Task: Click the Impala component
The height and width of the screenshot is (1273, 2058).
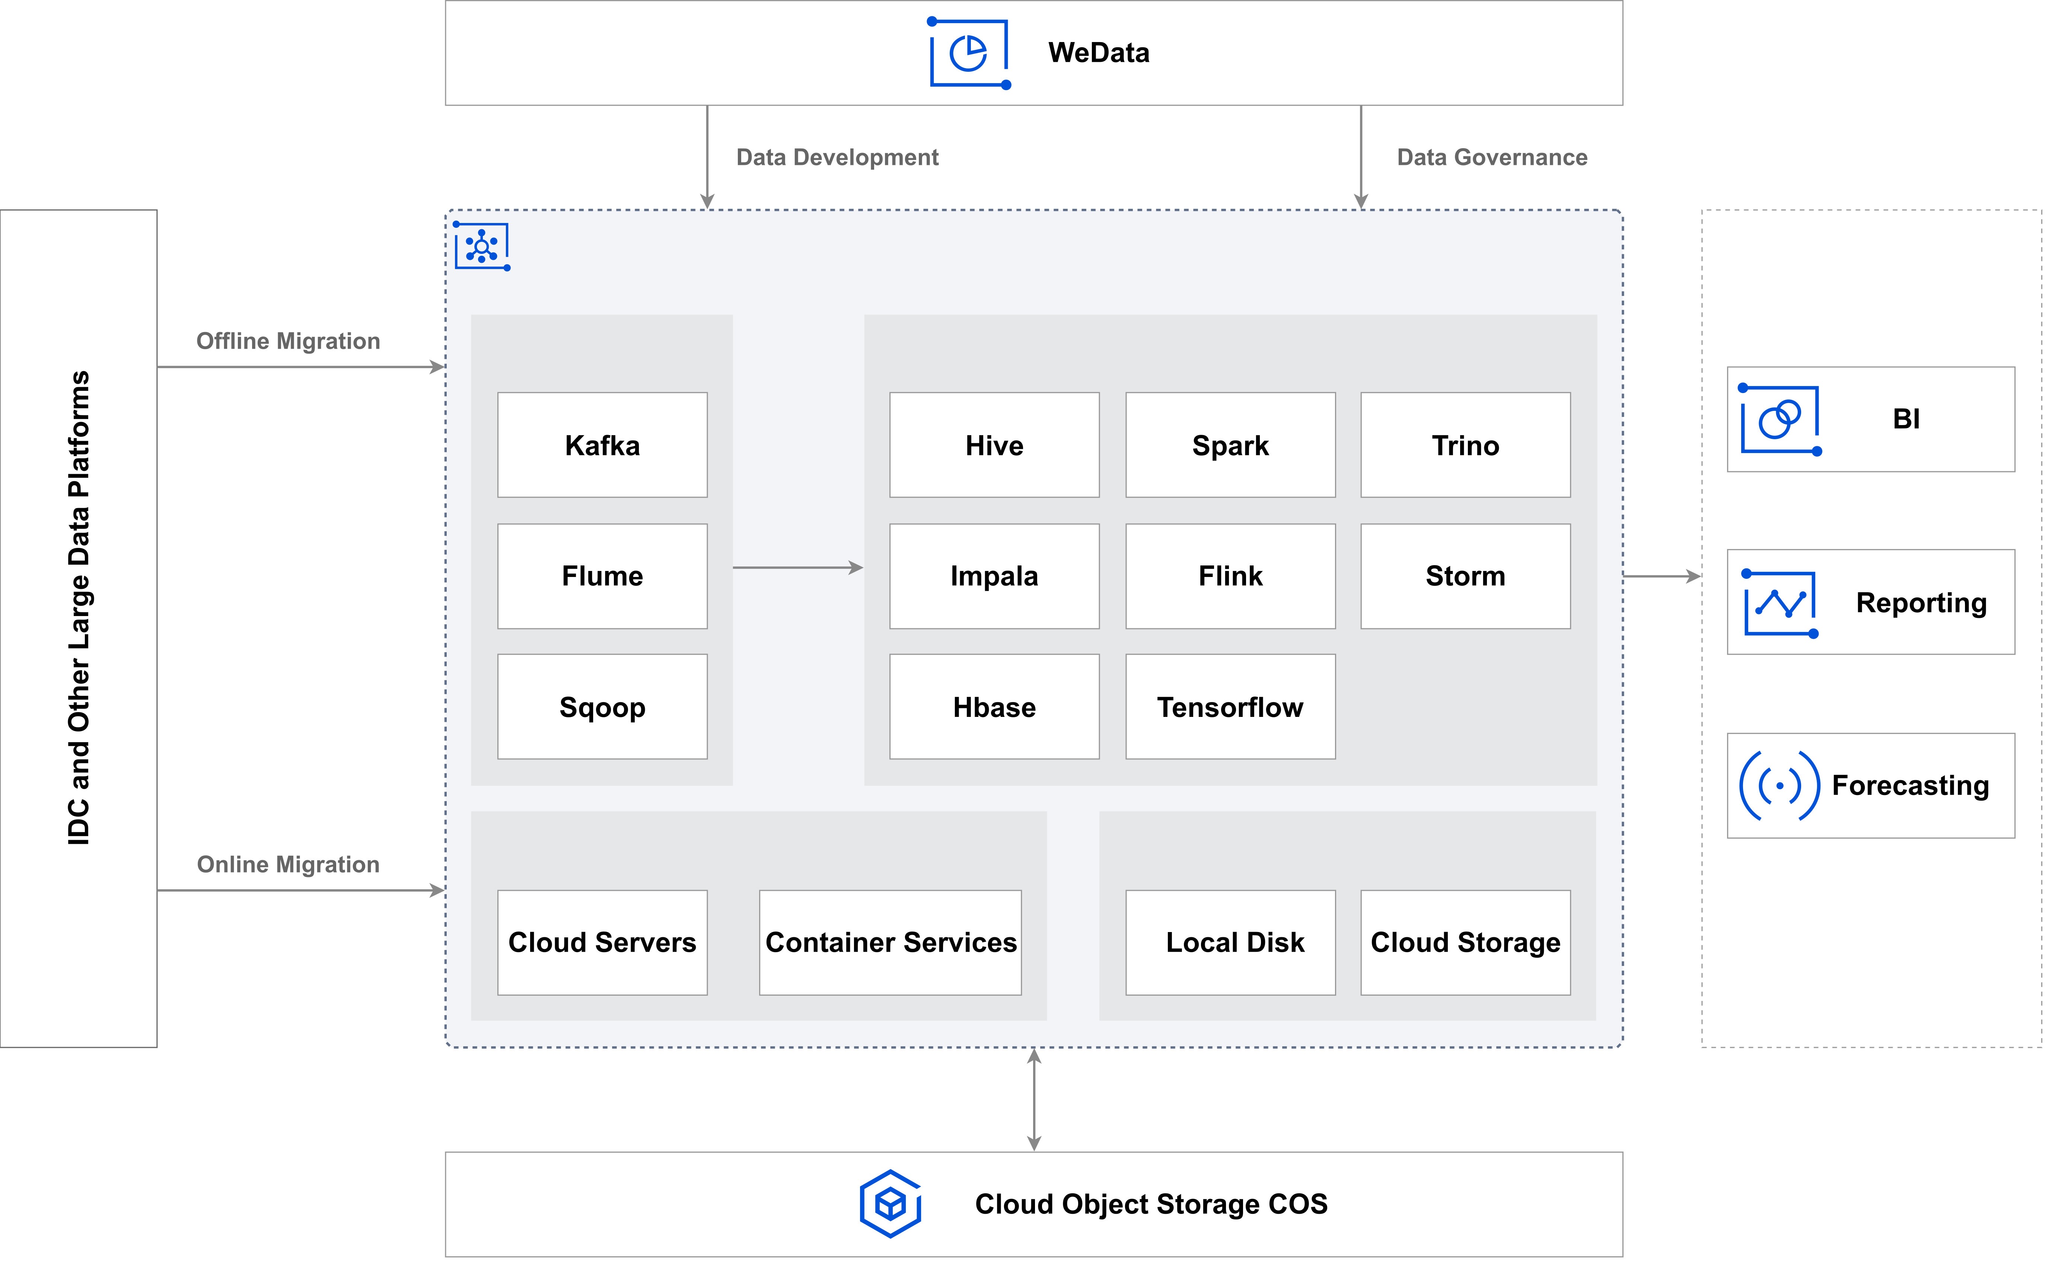Action: (994, 576)
